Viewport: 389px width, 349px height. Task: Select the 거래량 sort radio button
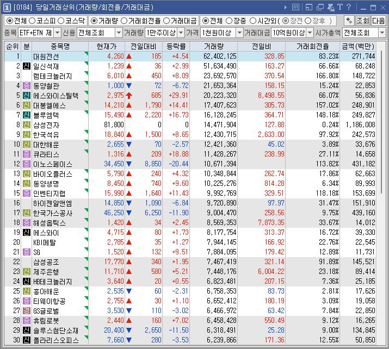point(94,21)
